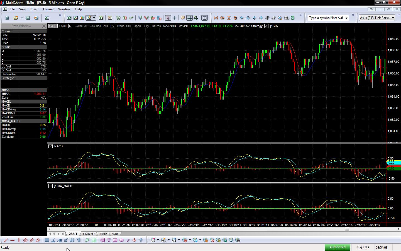
Task: Expand the overflow chevron after the symbol box
Action: (353, 15)
